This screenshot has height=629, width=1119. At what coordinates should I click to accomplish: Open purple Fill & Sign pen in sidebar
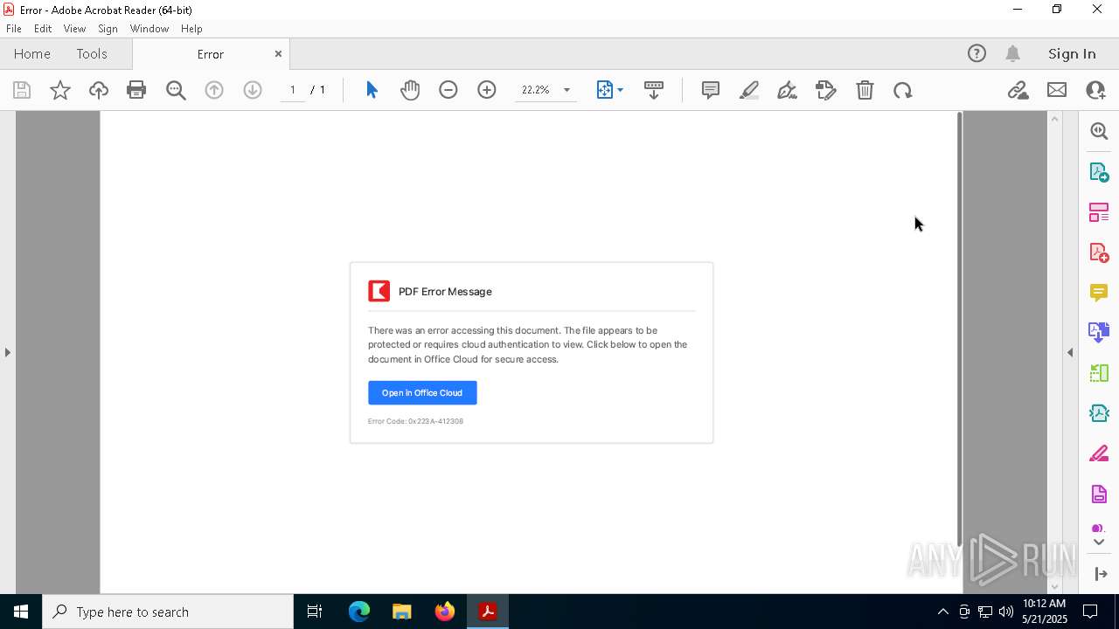[x=1099, y=453]
